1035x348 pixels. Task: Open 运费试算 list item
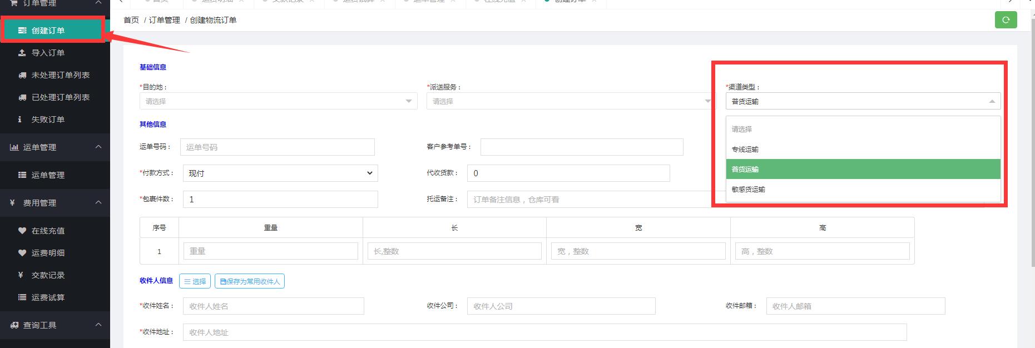pyautogui.click(x=48, y=297)
